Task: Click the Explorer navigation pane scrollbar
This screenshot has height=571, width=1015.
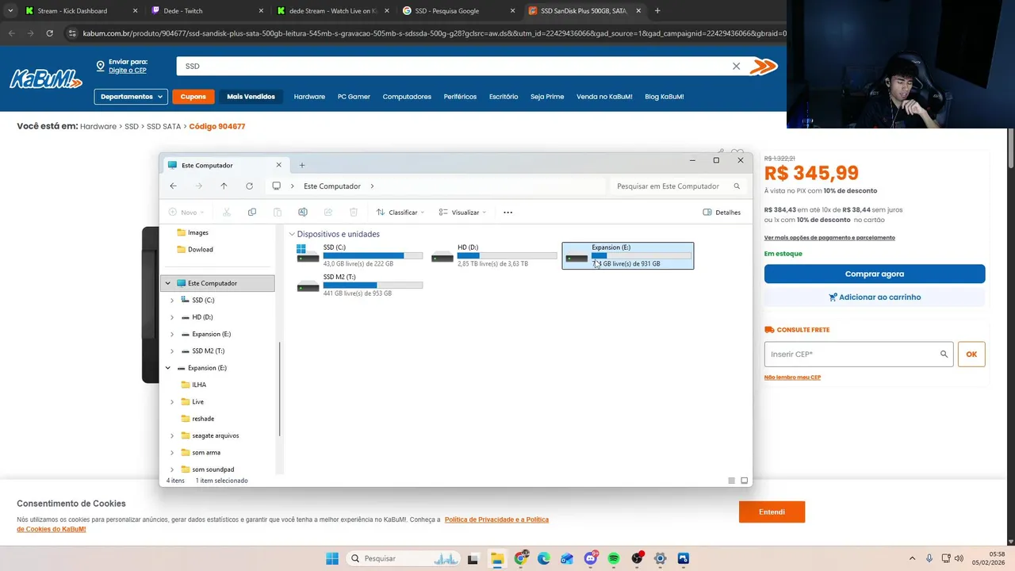Action: (279, 389)
